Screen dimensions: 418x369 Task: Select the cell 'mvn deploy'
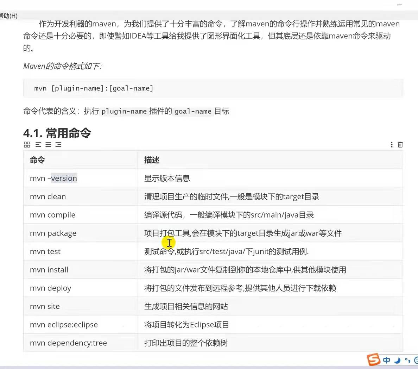[x=81, y=288]
